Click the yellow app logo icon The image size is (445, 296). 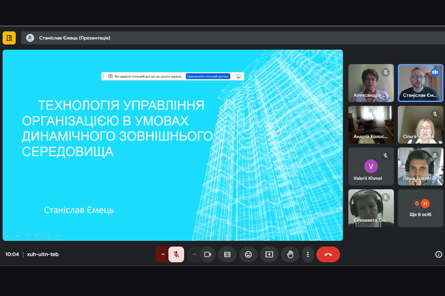(9, 38)
